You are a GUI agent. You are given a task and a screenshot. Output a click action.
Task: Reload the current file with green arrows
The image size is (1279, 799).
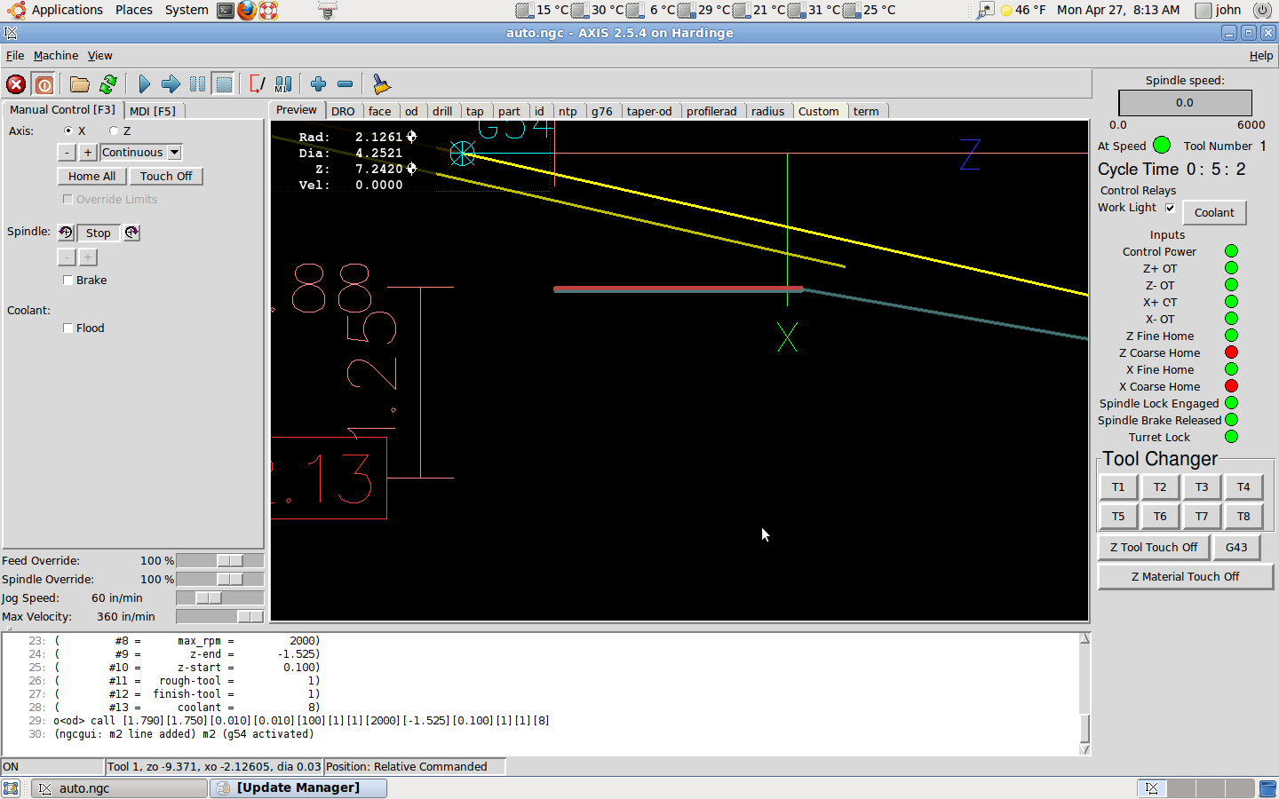click(x=108, y=84)
